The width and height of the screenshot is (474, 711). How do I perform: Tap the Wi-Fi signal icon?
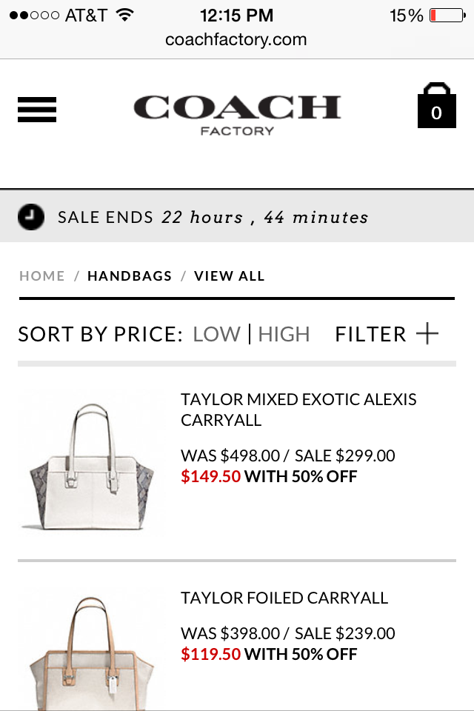coord(124,15)
